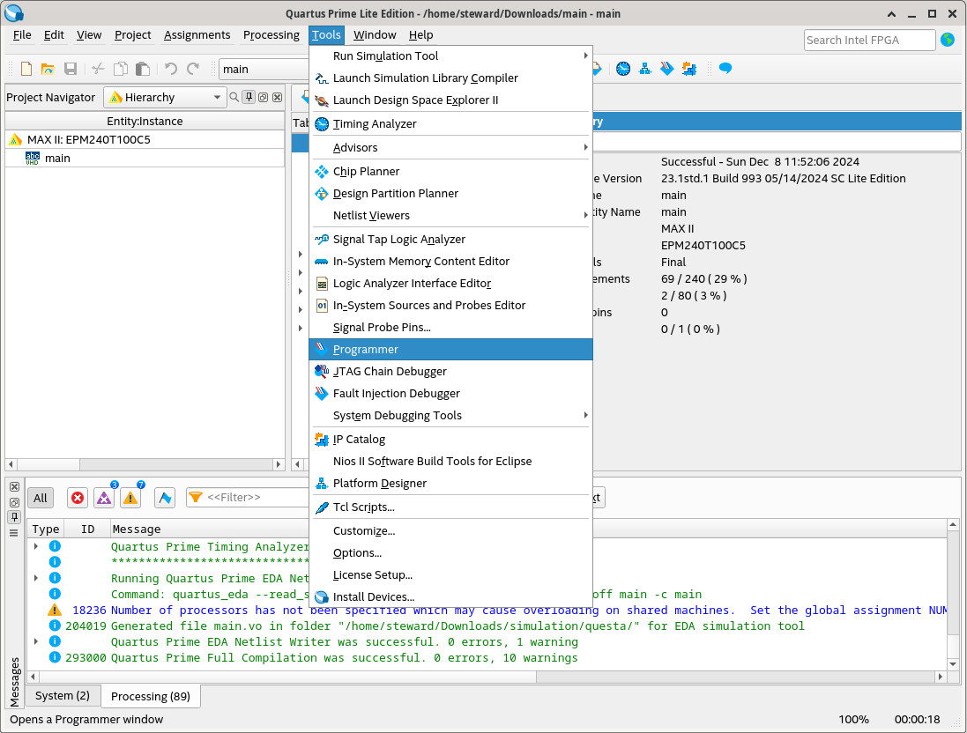Create a new file from the toolbar
967x733 pixels.
point(26,69)
